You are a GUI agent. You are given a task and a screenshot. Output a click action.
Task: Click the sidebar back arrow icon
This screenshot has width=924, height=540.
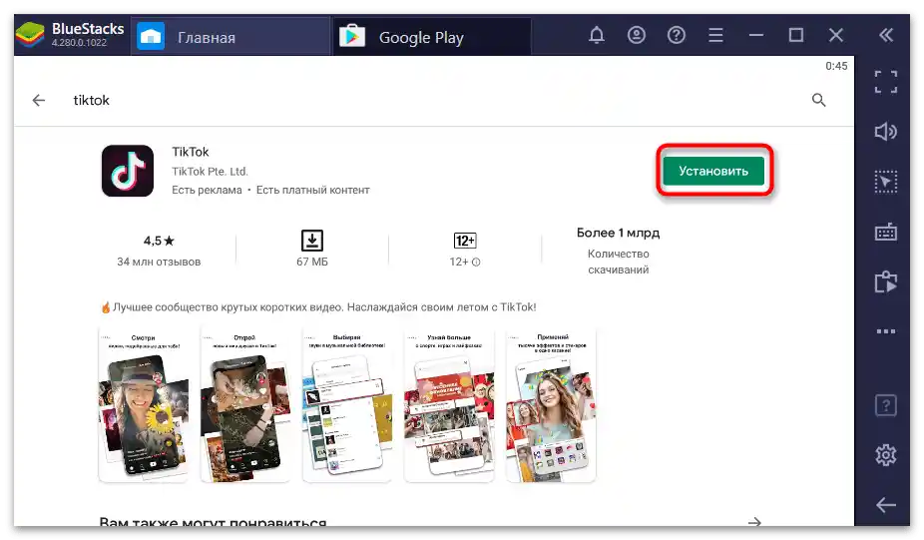[886, 505]
